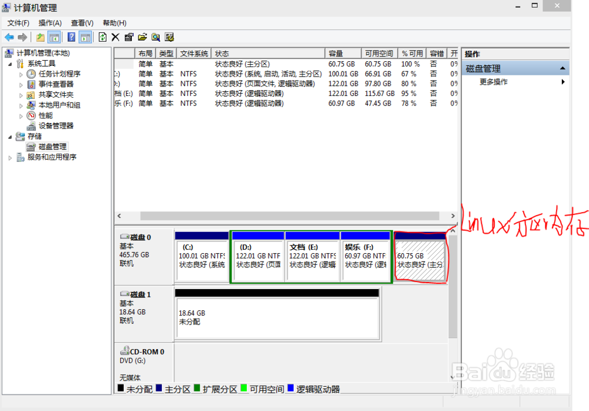Sort by the 可用空间 column header
589x411 pixels.
pos(379,54)
